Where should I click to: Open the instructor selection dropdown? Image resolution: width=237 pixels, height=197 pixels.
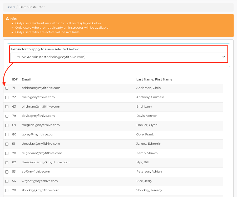point(118,57)
